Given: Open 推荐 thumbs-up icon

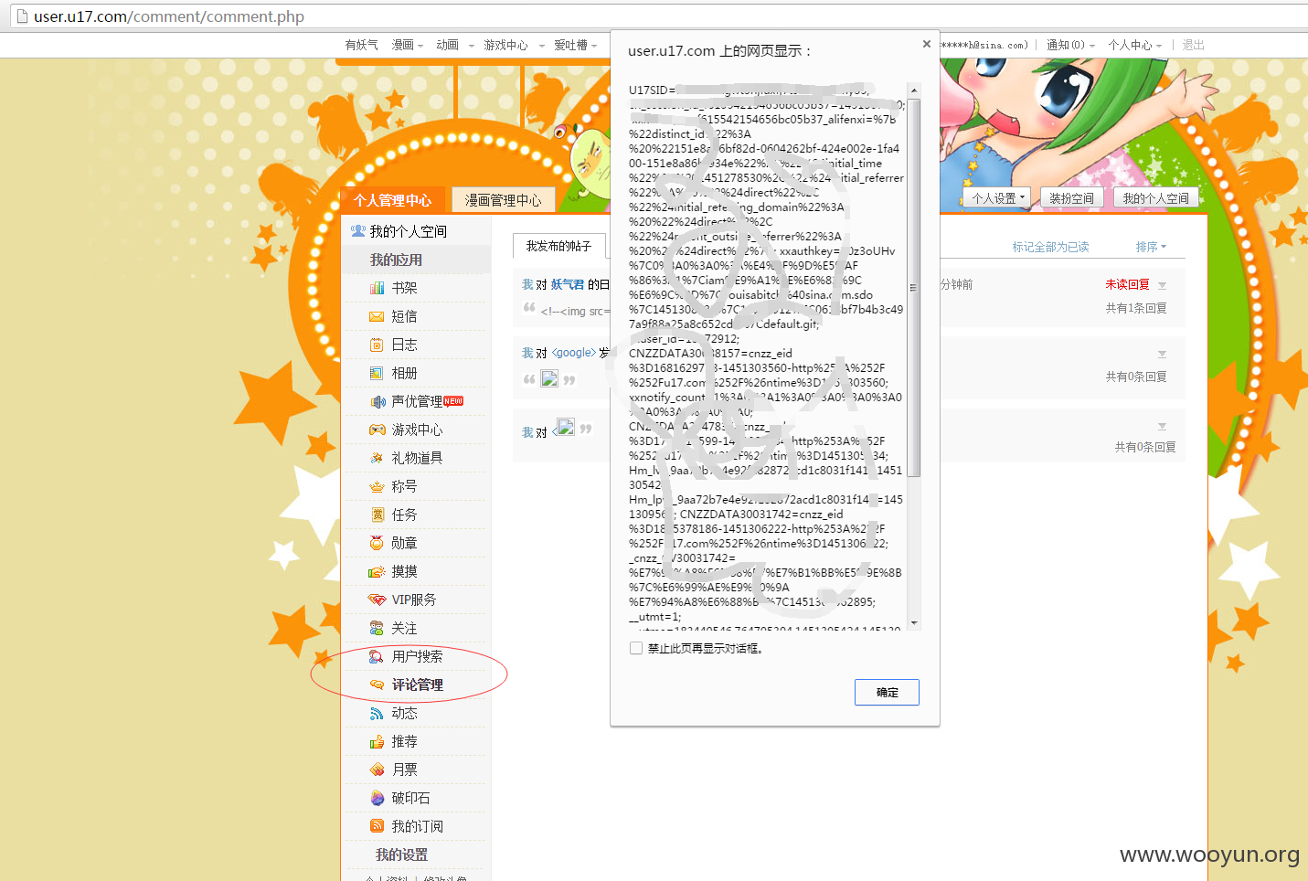Looking at the screenshot, I should [x=377, y=741].
